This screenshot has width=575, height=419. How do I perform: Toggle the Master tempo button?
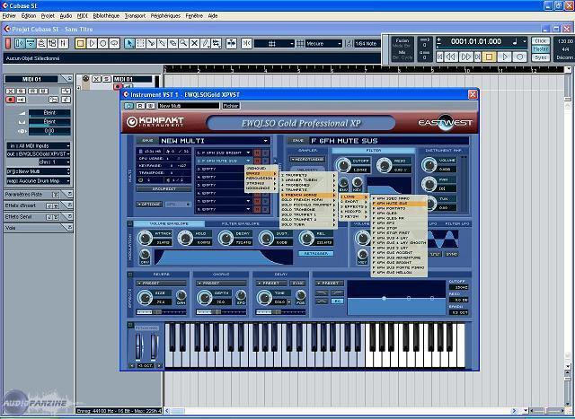[541, 49]
